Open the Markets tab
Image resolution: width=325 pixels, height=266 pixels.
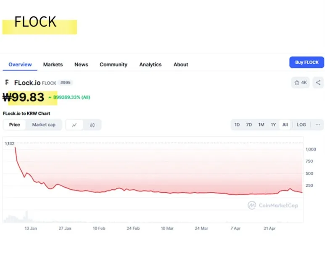coord(53,64)
